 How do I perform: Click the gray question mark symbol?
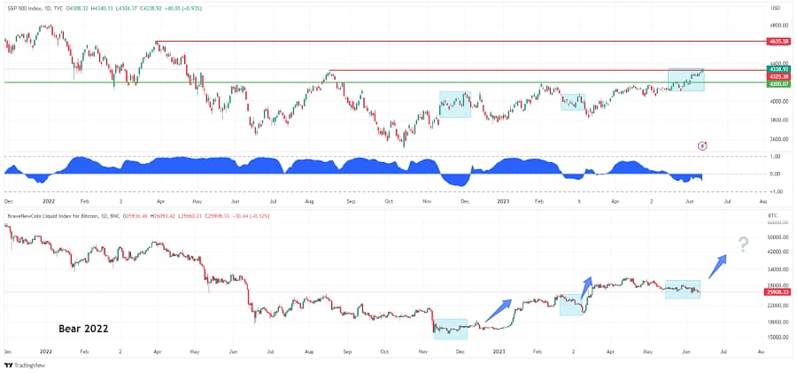pos(743,245)
